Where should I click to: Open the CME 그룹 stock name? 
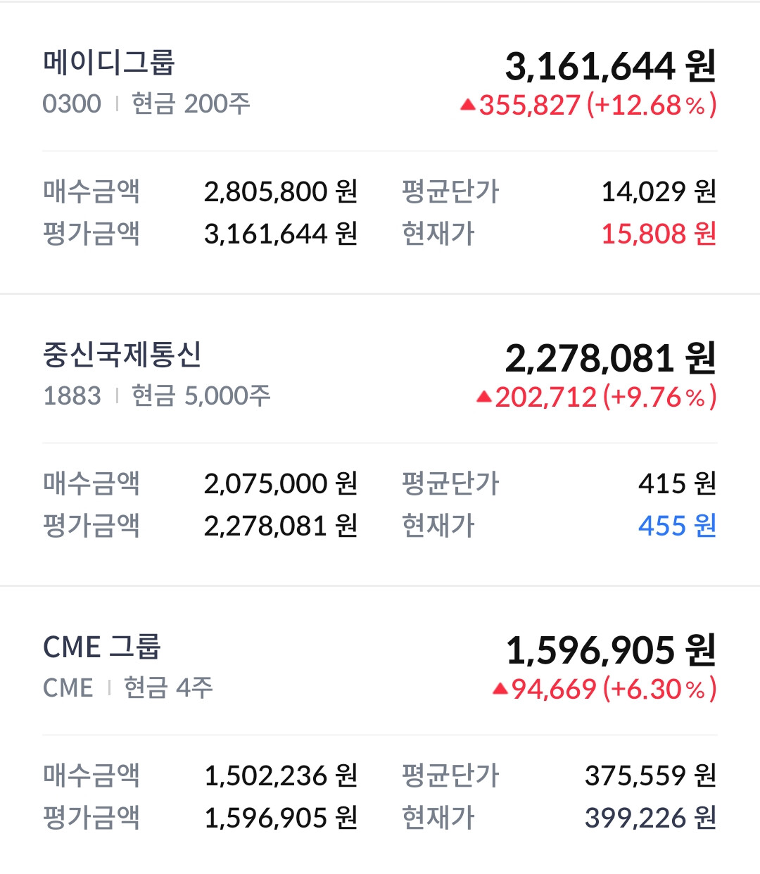tap(102, 647)
